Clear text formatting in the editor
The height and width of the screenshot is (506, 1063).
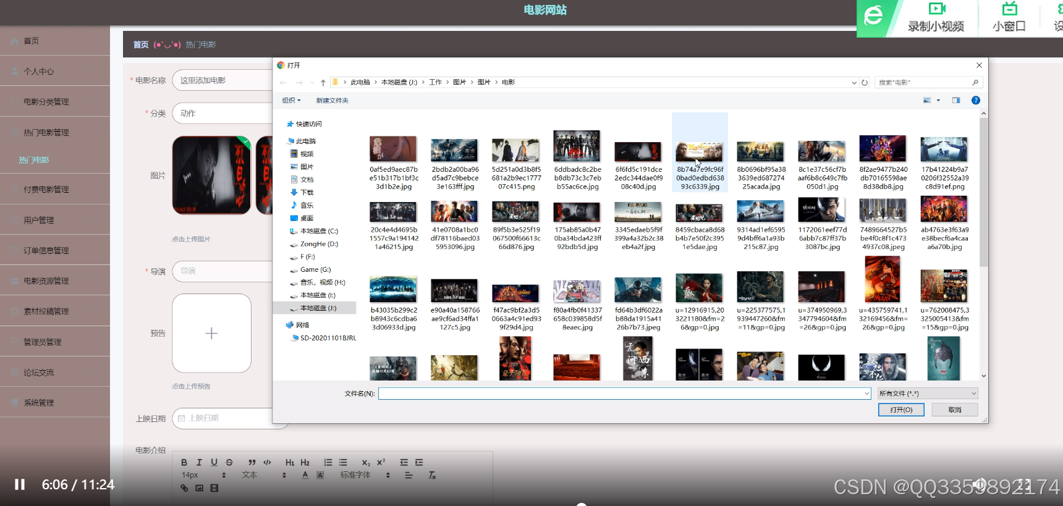(x=432, y=475)
